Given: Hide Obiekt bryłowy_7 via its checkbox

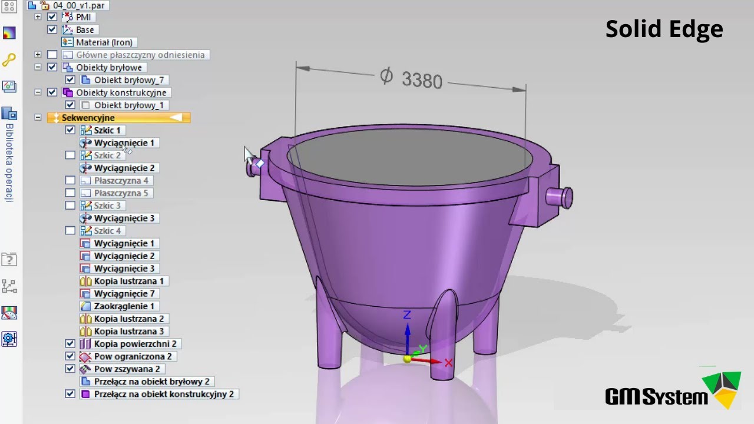Looking at the screenshot, I should click(x=70, y=80).
